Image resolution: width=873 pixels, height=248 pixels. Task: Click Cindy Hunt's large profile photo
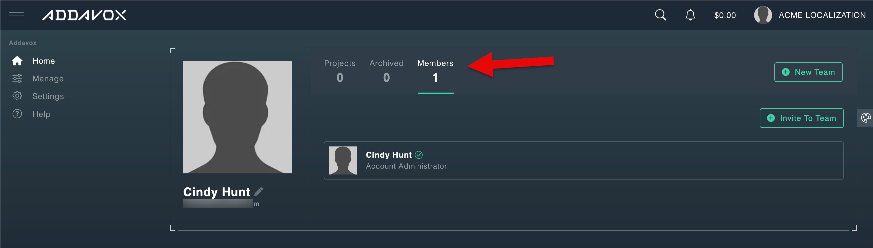tap(237, 117)
